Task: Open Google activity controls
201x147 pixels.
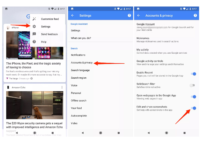Action: [150, 62]
